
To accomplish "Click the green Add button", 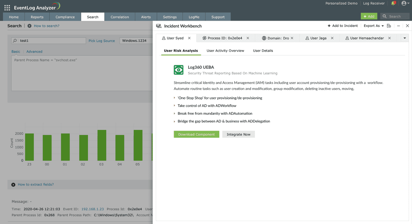I will (369, 16).
